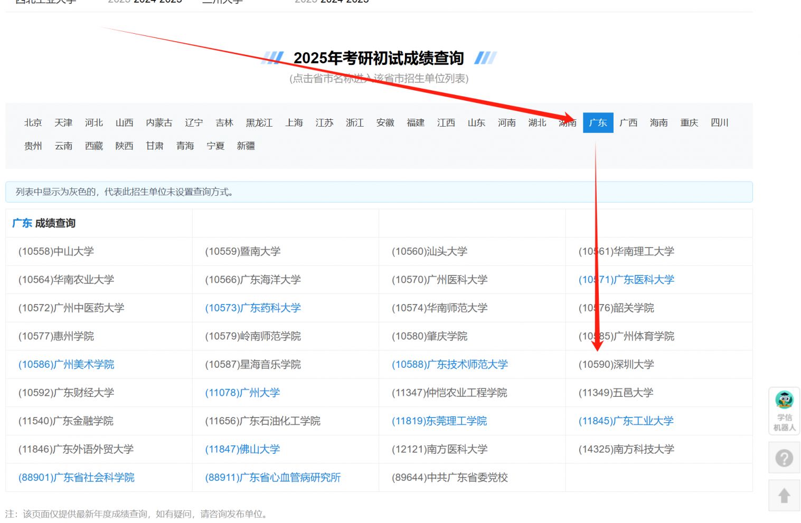Select the 辽宁 province tab
This screenshot has height=523, width=801.
coord(194,122)
